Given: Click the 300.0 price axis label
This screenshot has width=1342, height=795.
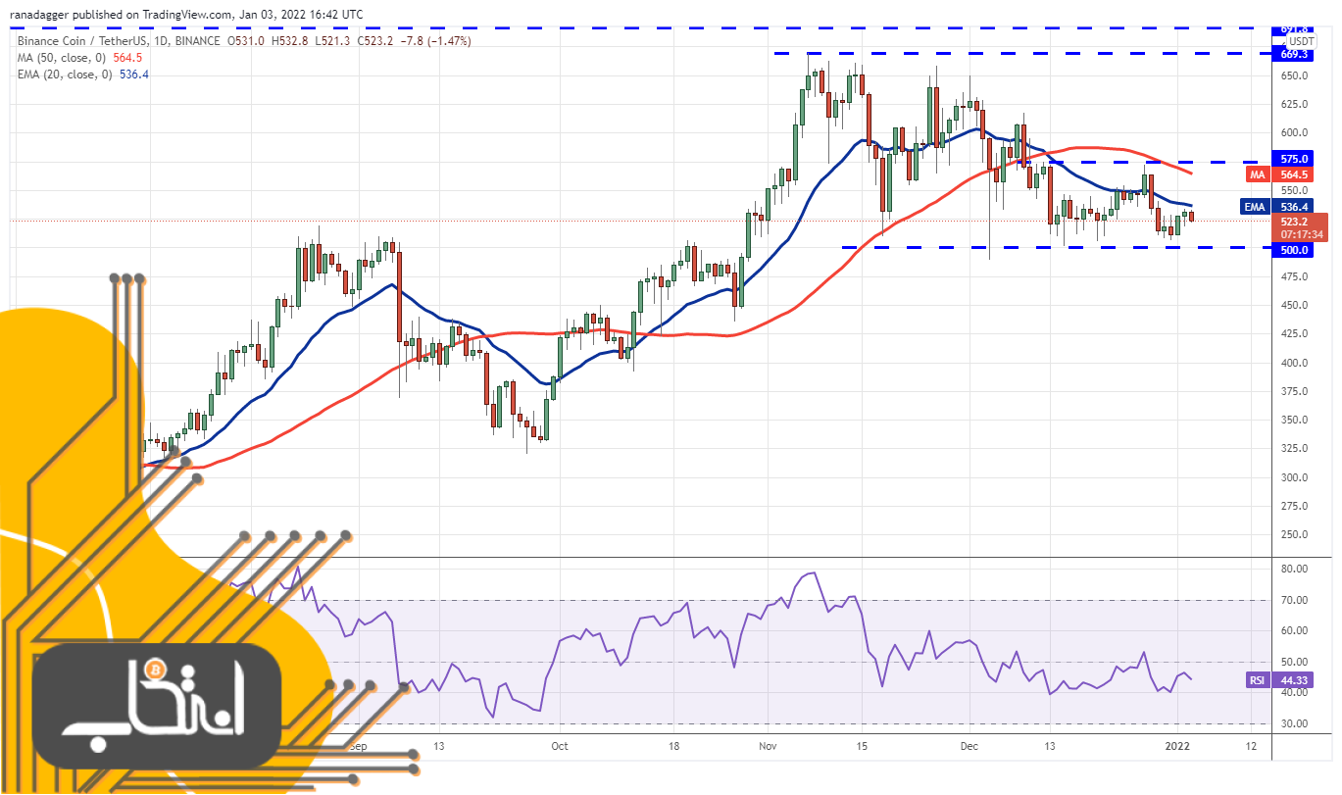Looking at the screenshot, I should pos(1295,478).
